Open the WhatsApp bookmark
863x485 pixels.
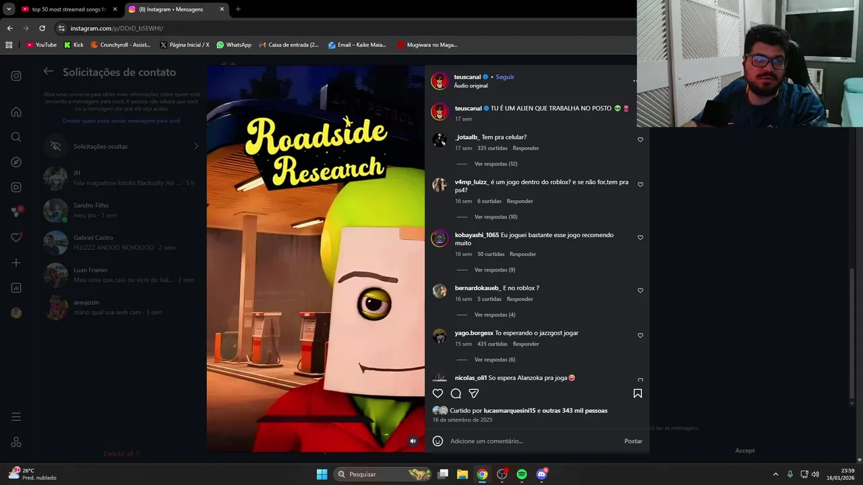pyautogui.click(x=234, y=45)
